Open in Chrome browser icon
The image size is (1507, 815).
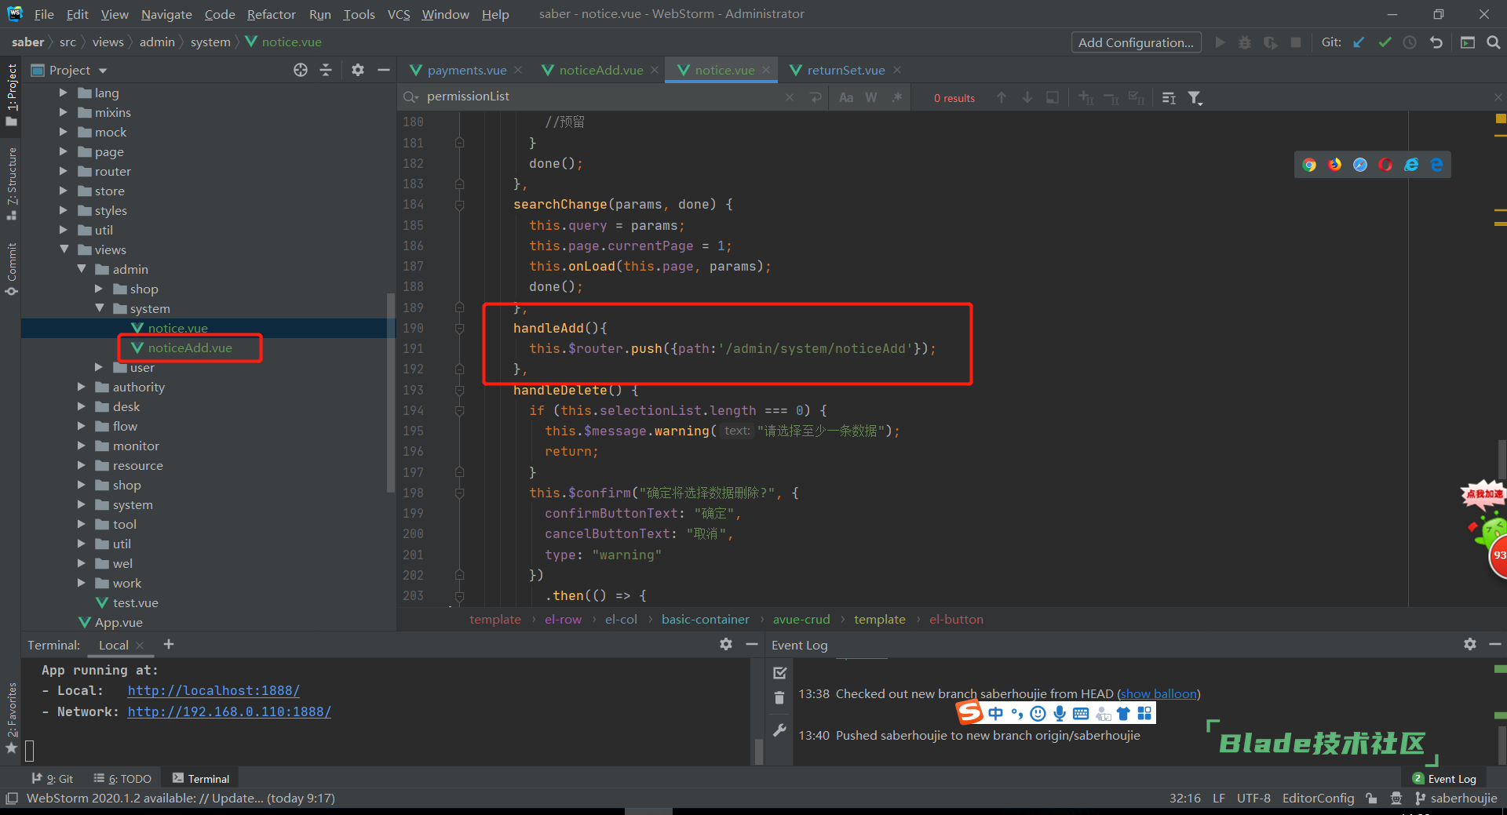(x=1309, y=165)
